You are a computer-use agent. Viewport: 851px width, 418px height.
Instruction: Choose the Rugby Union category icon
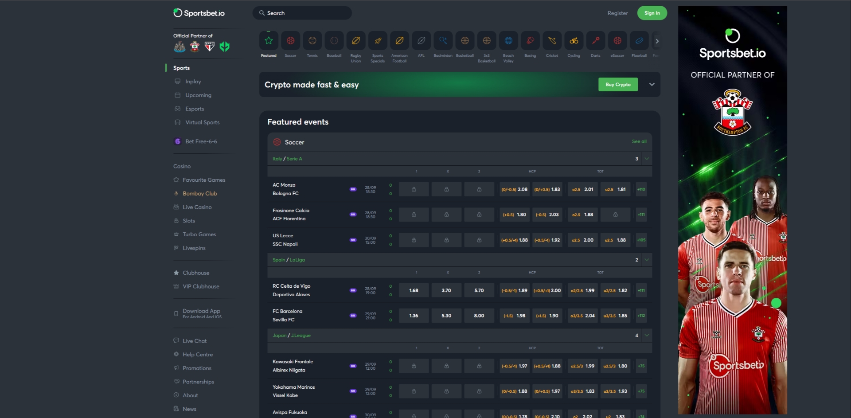point(356,41)
